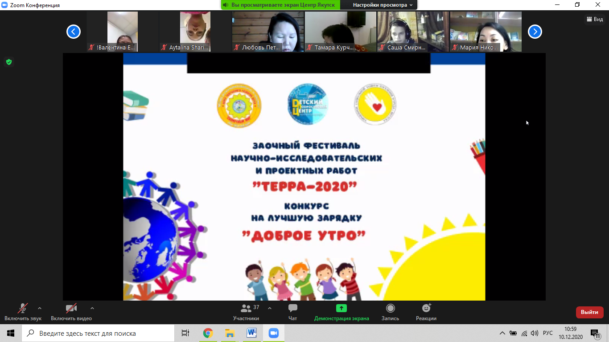Screen dimensions: 609x342
Task: Expand audio options arrow beside microphone
Action: click(x=40, y=308)
